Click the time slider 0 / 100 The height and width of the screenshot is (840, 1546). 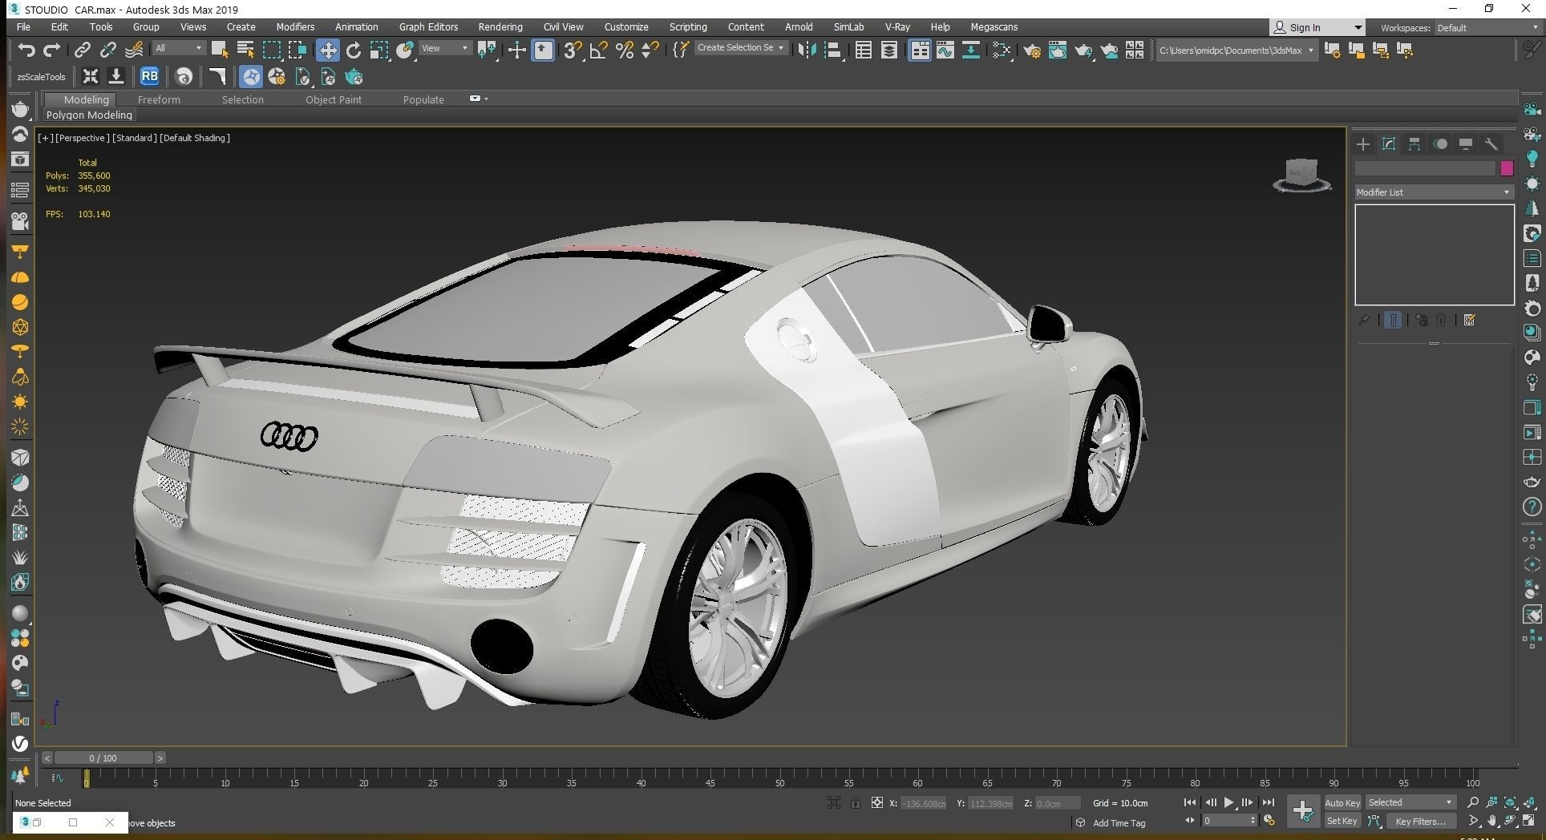103,757
